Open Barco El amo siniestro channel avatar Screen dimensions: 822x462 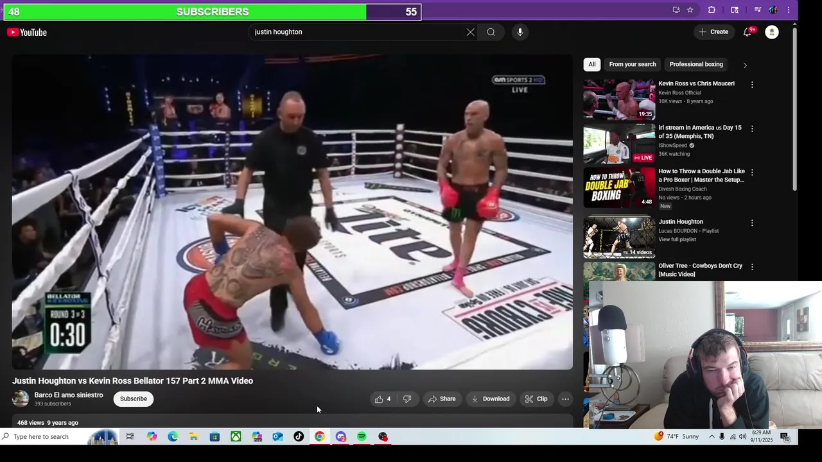click(x=21, y=399)
